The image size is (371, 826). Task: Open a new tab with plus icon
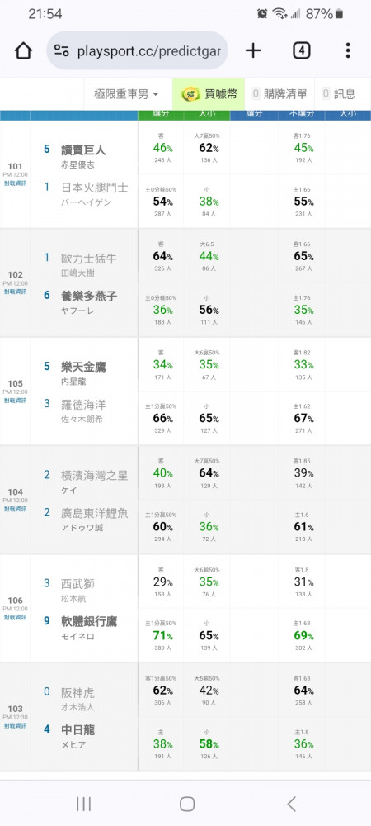[253, 50]
